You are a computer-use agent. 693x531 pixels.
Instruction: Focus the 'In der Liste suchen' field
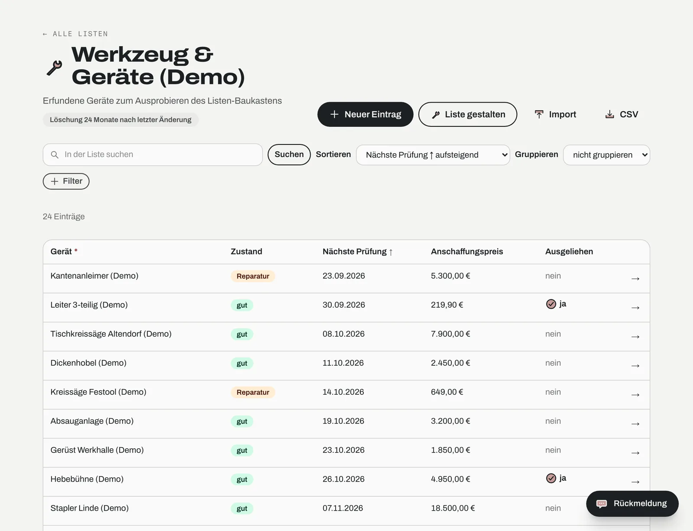click(x=152, y=154)
